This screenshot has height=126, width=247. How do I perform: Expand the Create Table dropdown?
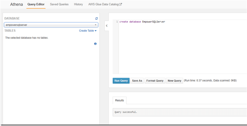point(88,31)
